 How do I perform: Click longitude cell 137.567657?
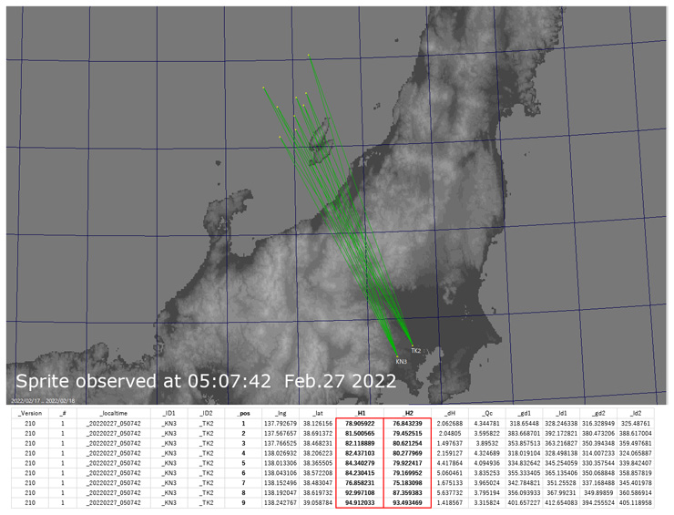(x=281, y=434)
